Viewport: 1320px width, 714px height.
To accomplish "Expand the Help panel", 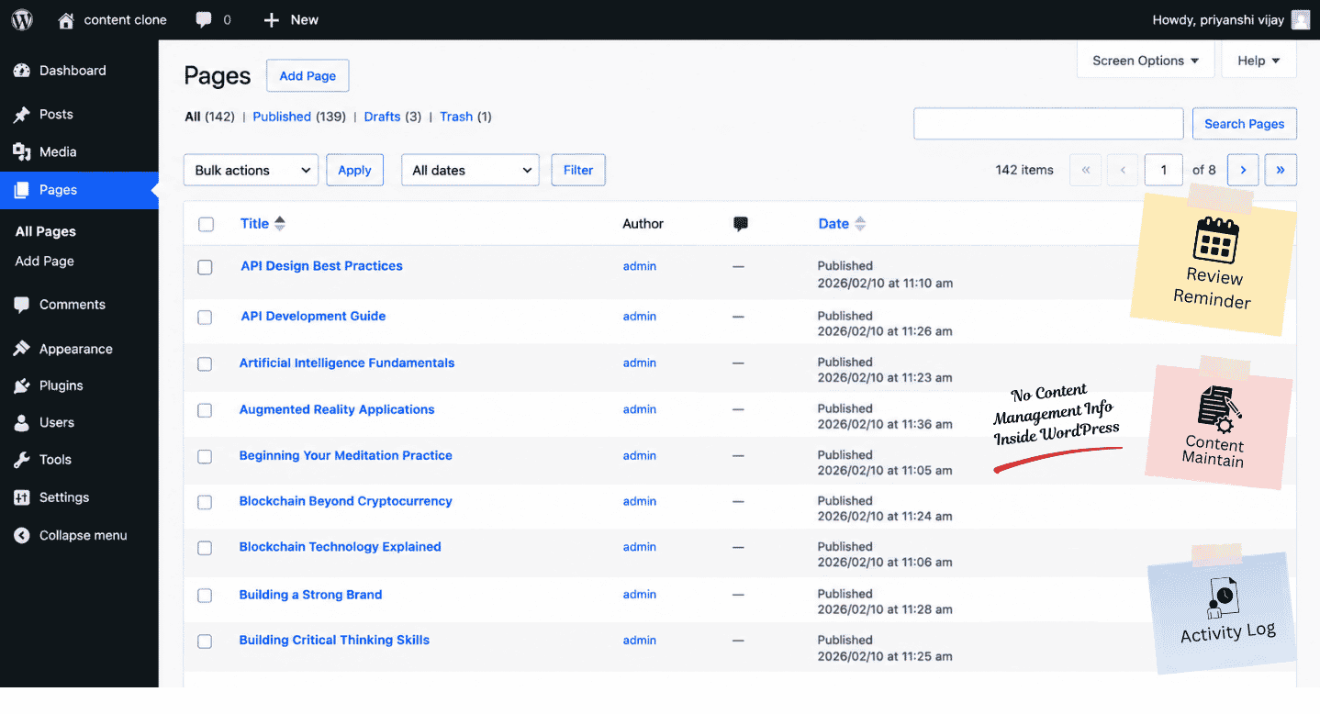I will point(1258,61).
